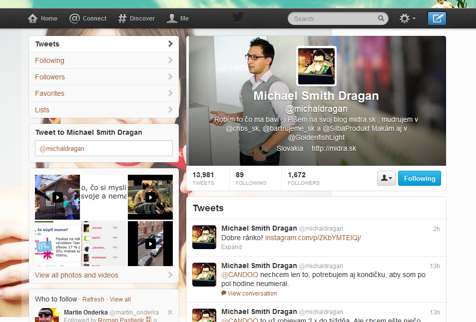Open Lists from the sidebar
Viewport: 476px width, 322px height.
tap(104, 110)
